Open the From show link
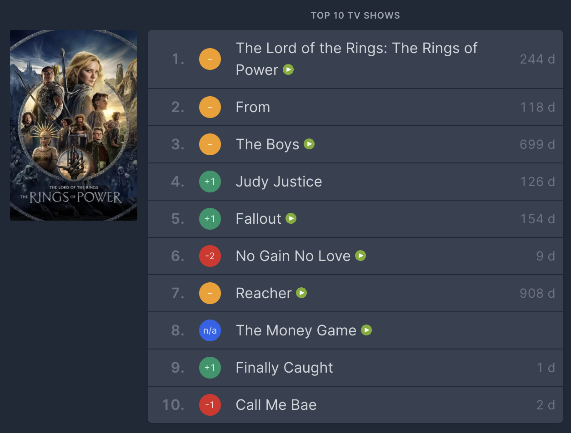 253,107
